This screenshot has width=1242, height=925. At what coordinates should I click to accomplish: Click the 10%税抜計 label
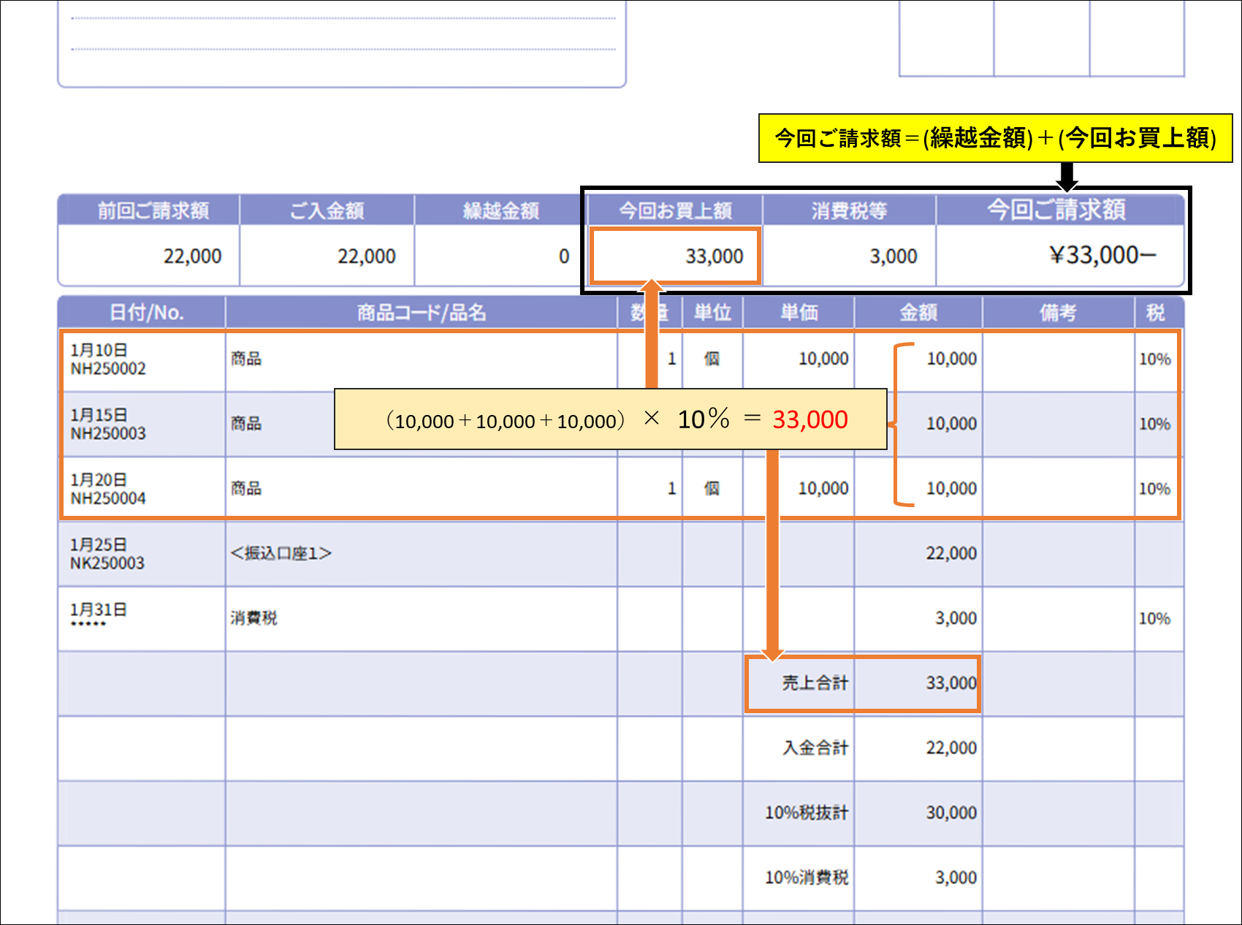806,812
